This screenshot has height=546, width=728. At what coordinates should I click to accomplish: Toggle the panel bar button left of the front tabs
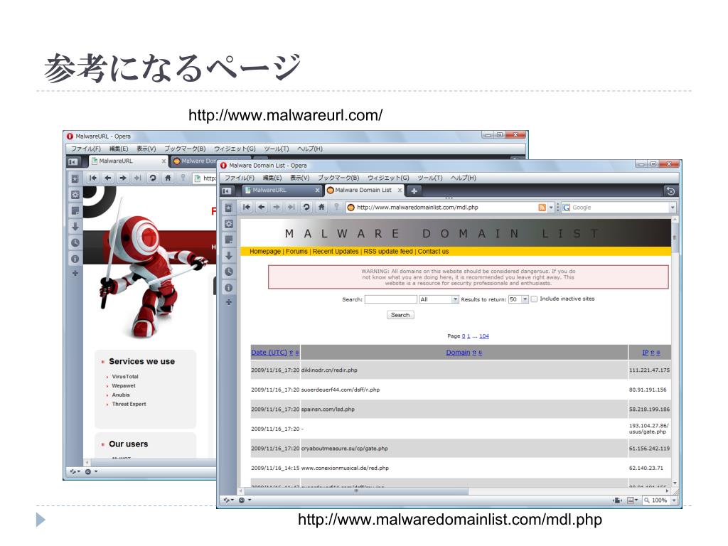pos(227,191)
